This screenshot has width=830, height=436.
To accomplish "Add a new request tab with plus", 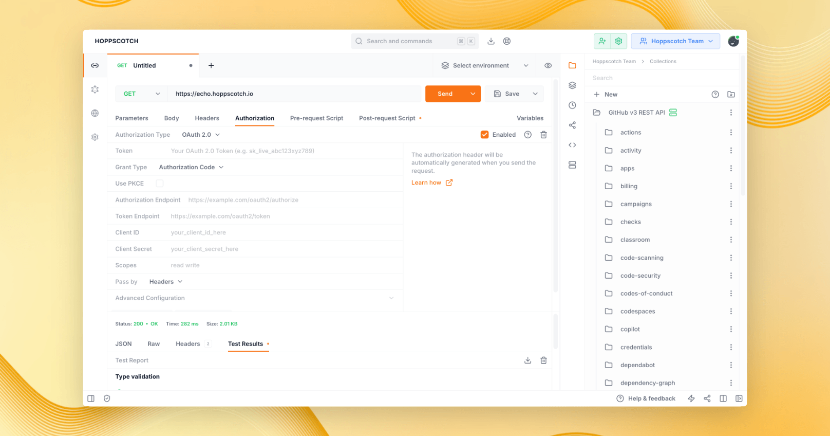I will click(211, 66).
